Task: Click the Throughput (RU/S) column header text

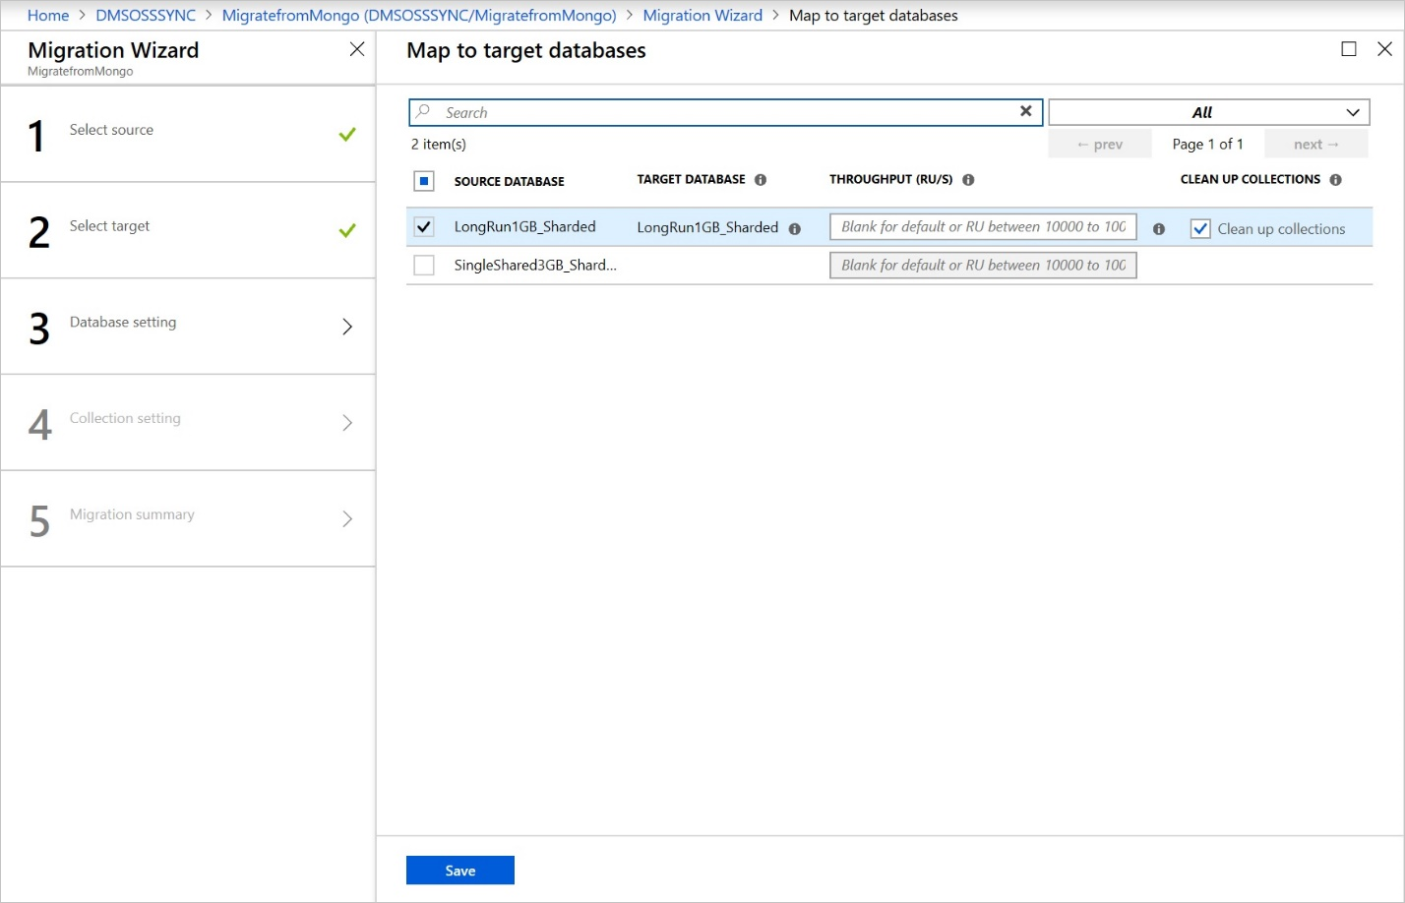Action: [891, 180]
